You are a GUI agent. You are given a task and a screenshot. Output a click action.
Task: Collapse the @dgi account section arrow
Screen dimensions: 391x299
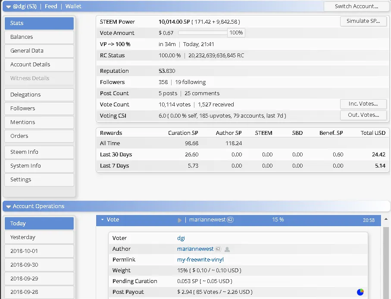9,7
